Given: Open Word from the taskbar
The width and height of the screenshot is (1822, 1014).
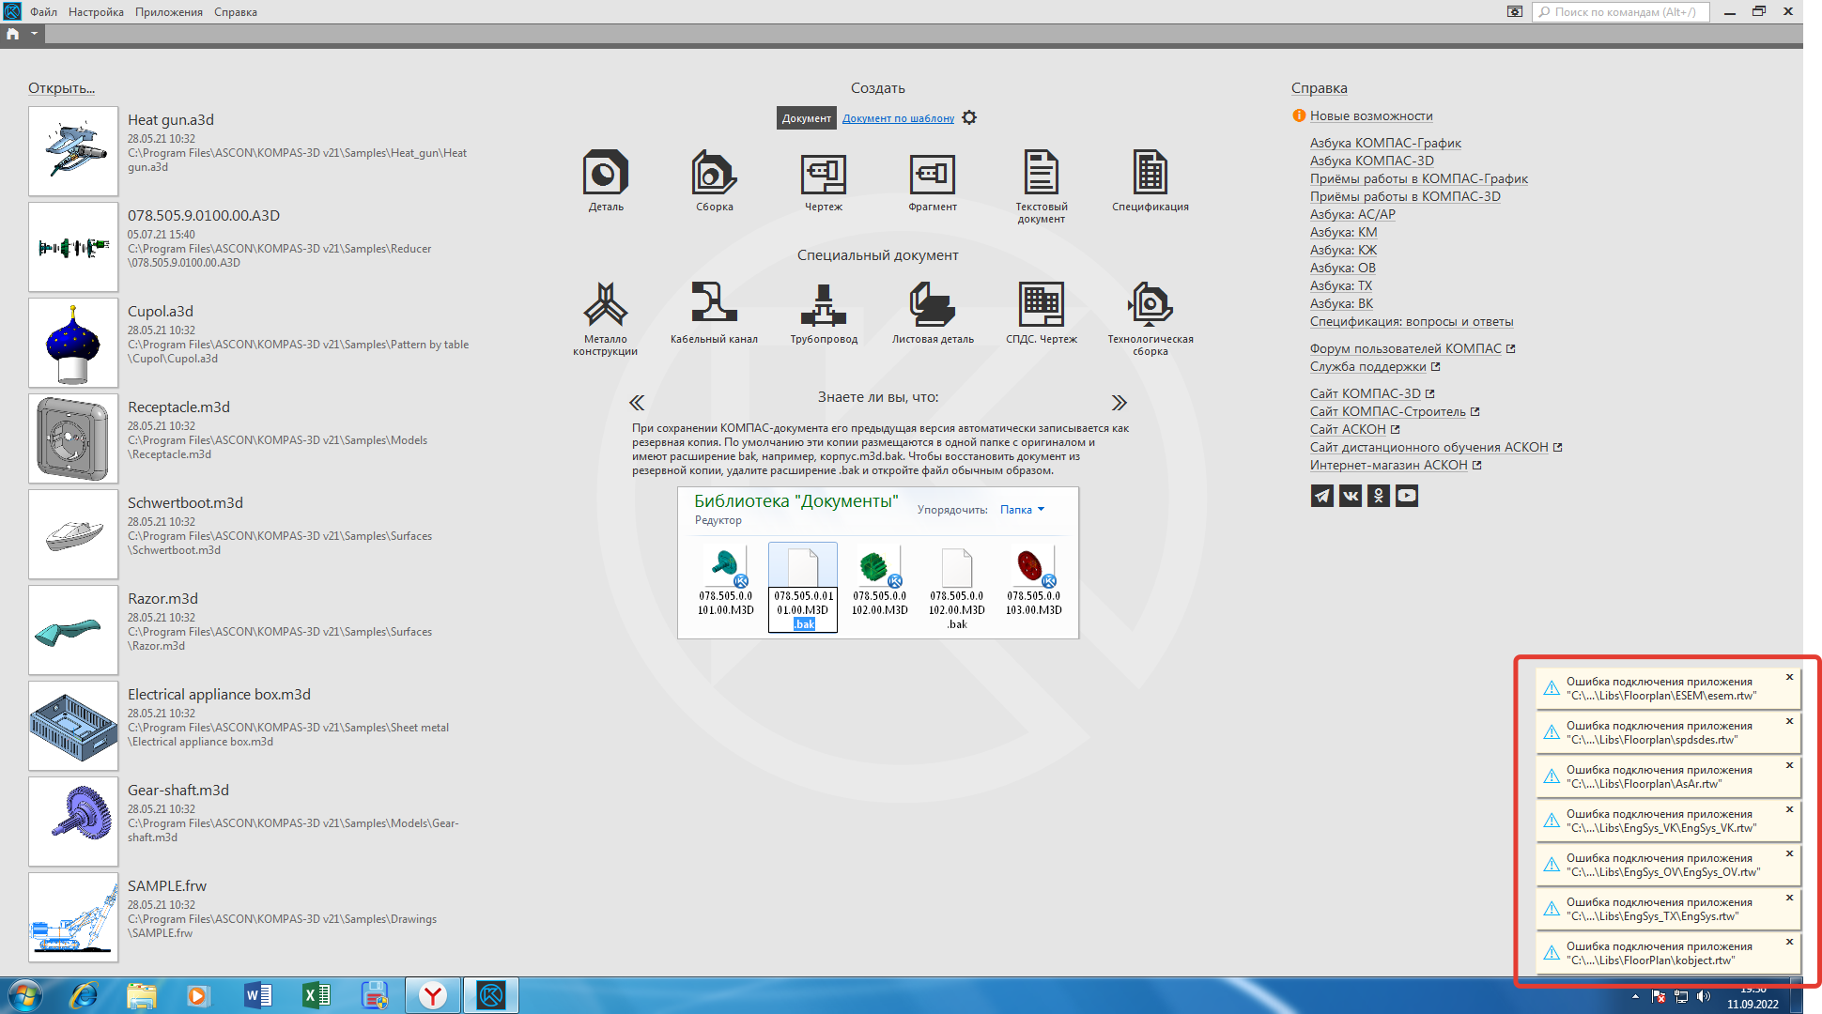Looking at the screenshot, I should 257,995.
